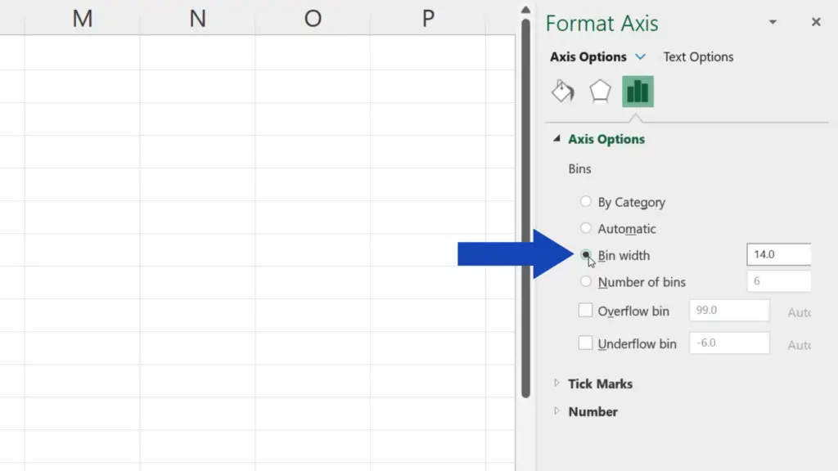Click the Overflow bin value field 99.0
This screenshot has width=838, height=471.
(729, 310)
